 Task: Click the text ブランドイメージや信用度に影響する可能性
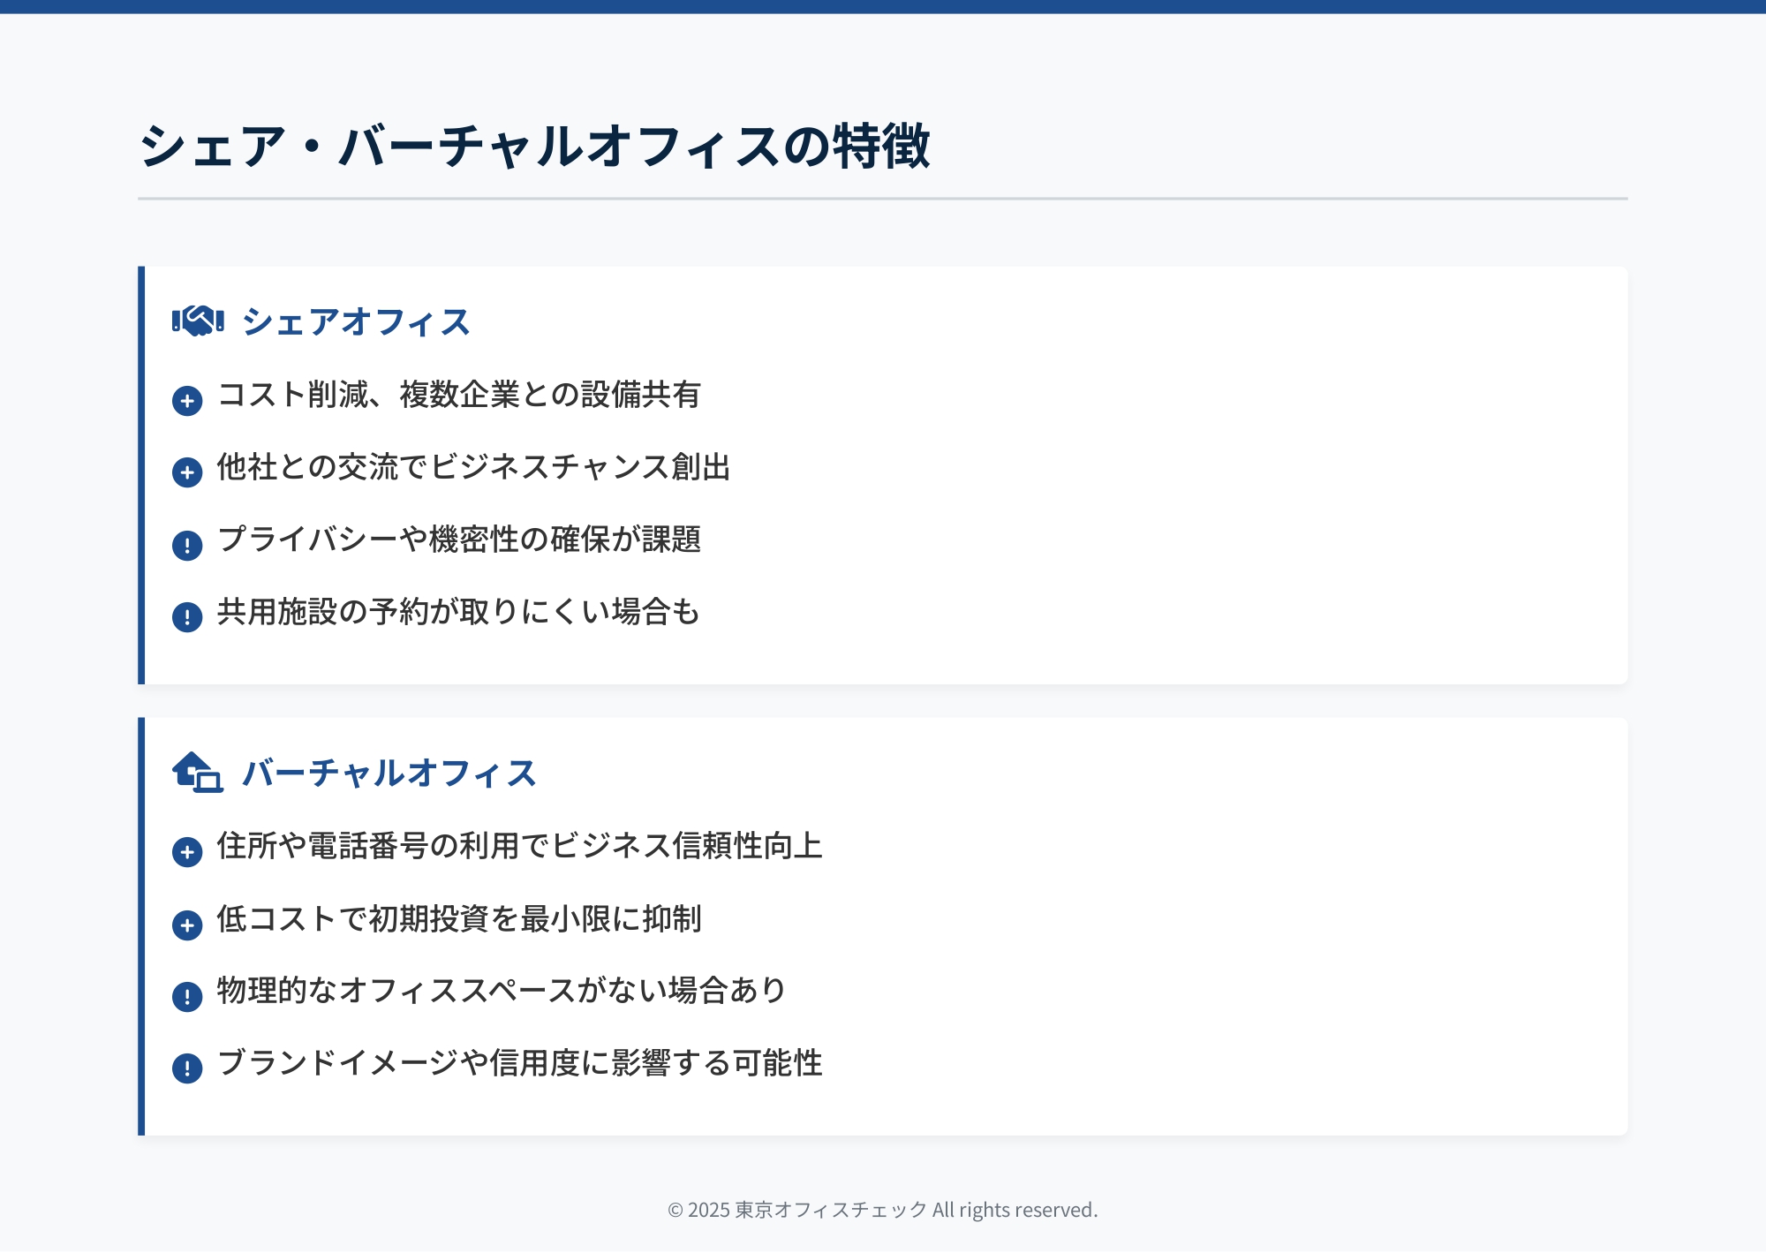[519, 1063]
